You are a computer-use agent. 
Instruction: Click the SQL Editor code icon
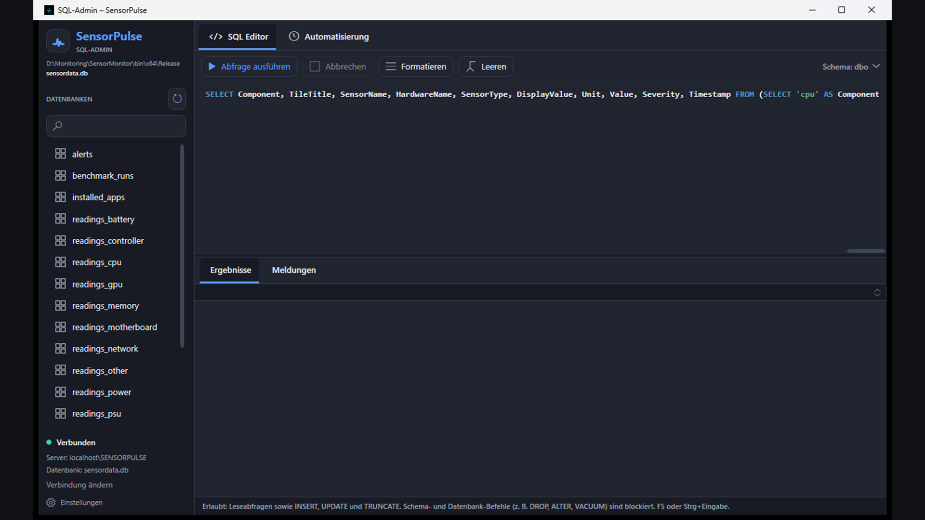[x=215, y=37]
